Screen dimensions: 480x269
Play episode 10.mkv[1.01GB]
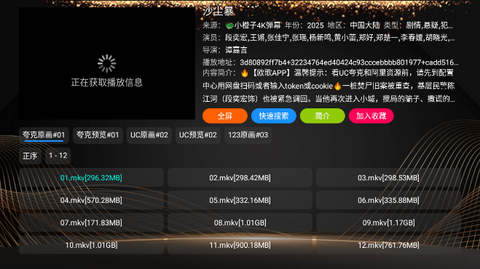(91, 245)
